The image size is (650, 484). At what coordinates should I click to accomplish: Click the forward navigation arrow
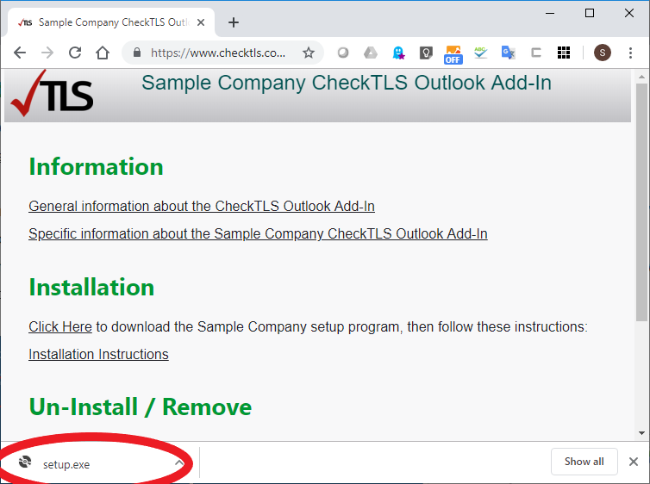[x=47, y=53]
